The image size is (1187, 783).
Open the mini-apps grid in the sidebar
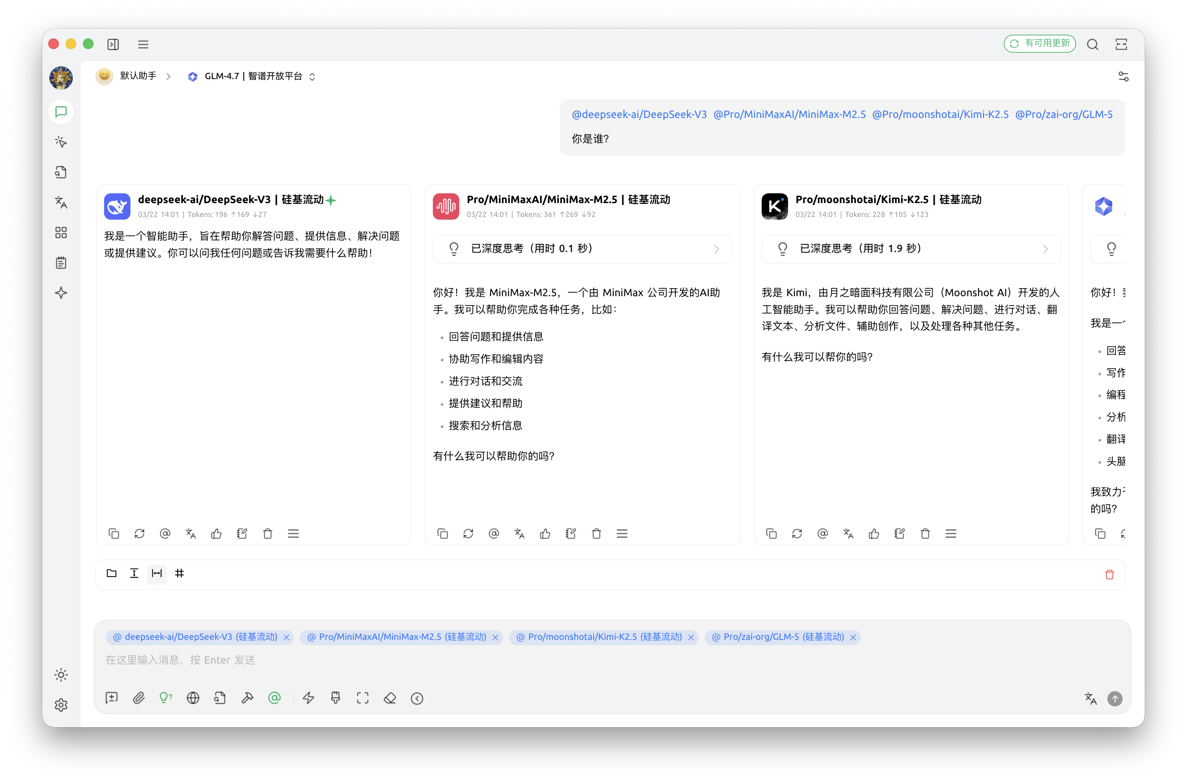pyautogui.click(x=61, y=232)
